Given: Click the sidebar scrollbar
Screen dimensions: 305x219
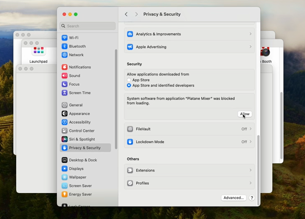Looking at the screenshot, I should pos(116,99).
